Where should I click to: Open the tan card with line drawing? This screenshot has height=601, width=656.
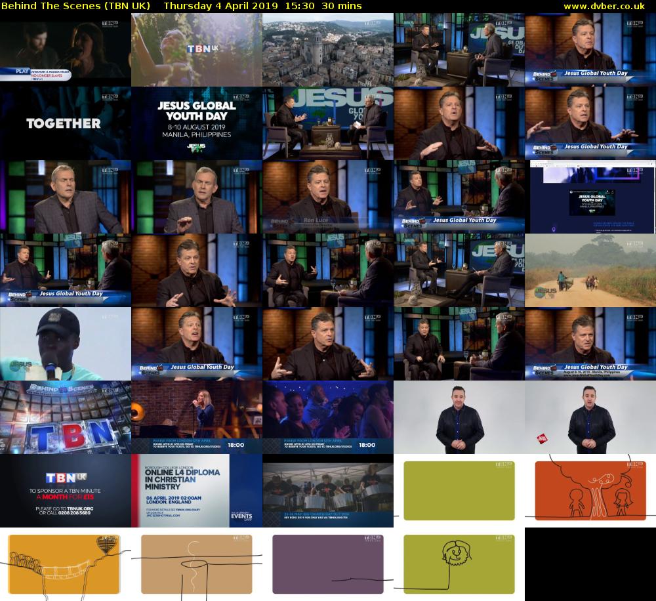coord(197,564)
